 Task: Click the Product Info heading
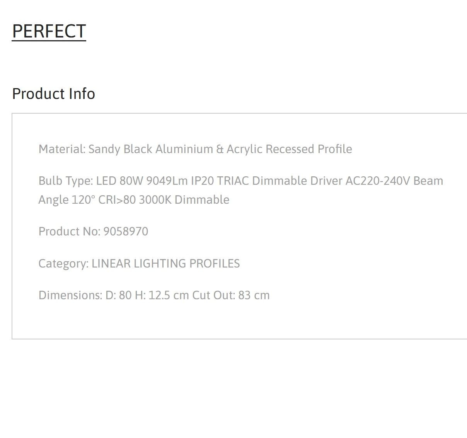(x=54, y=94)
